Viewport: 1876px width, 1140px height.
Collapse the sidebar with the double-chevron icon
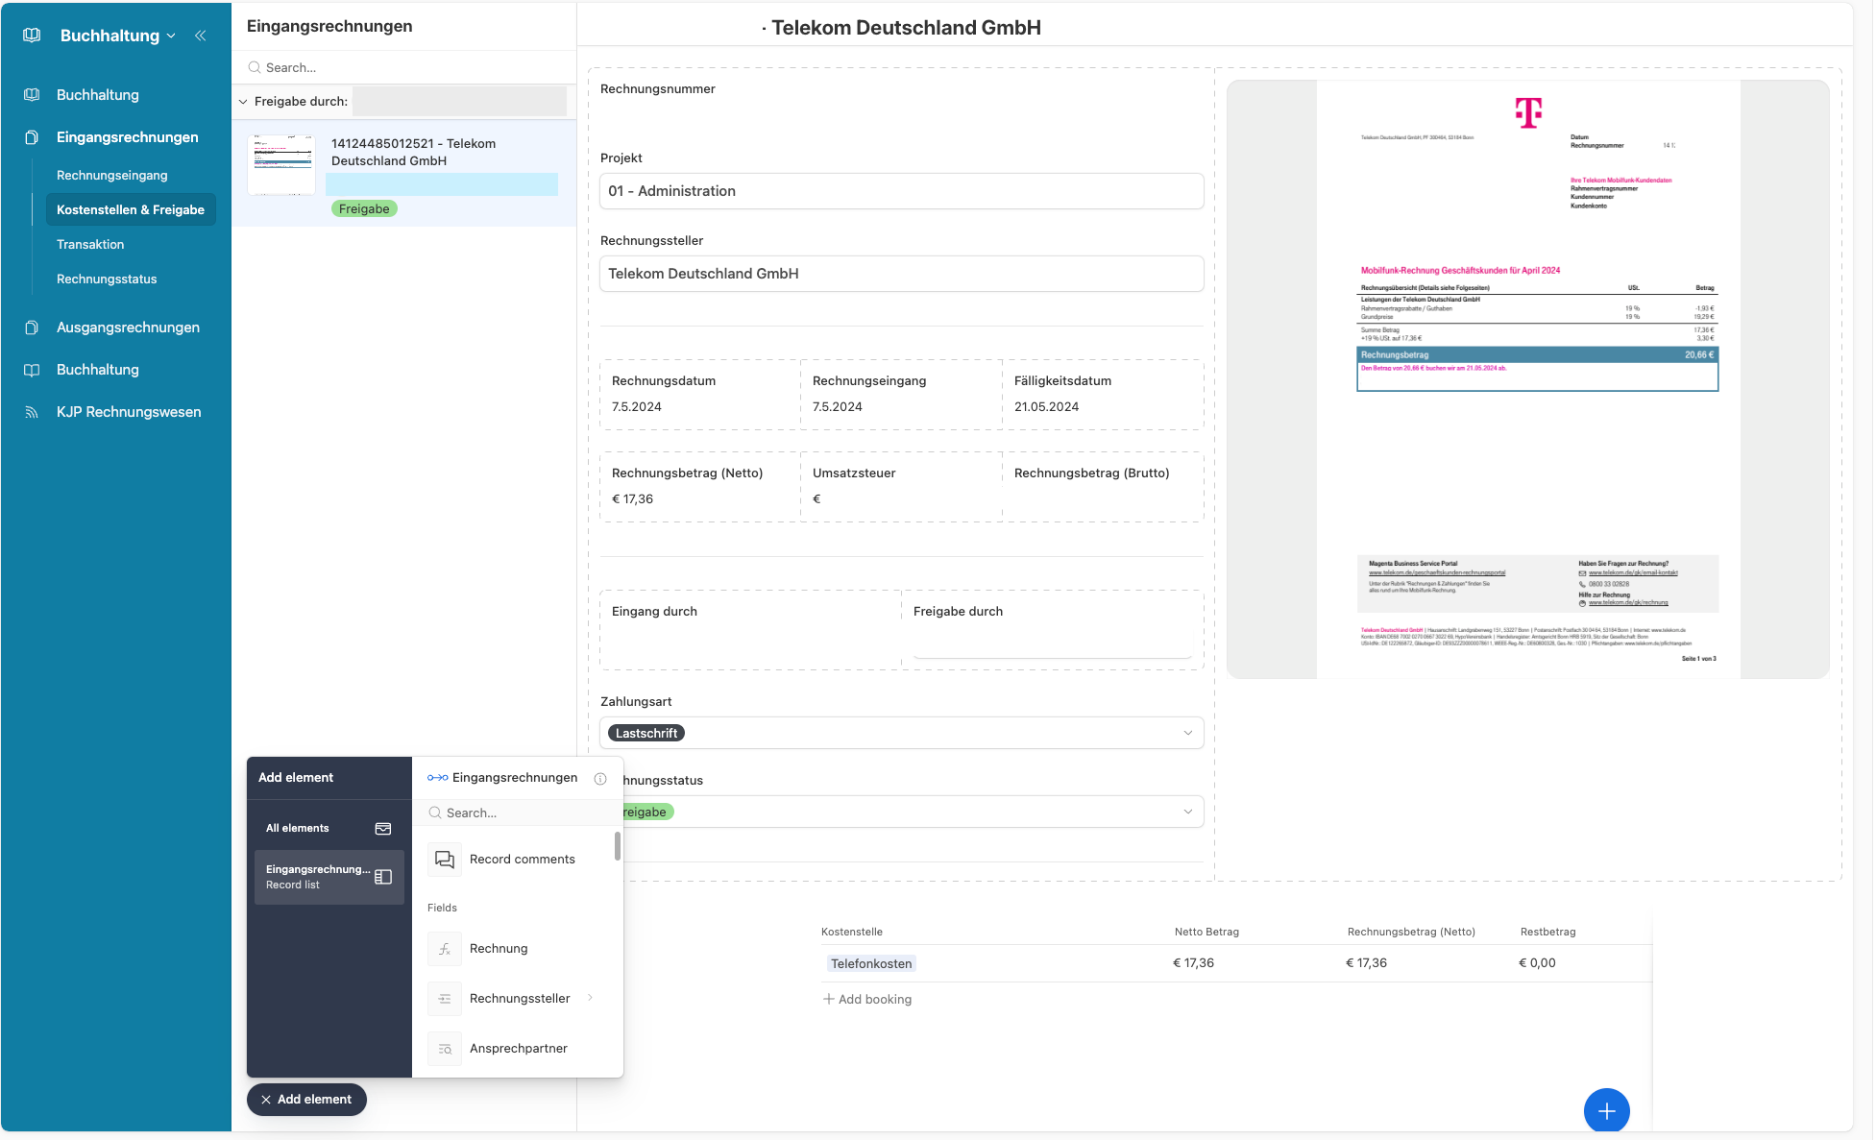tap(200, 36)
